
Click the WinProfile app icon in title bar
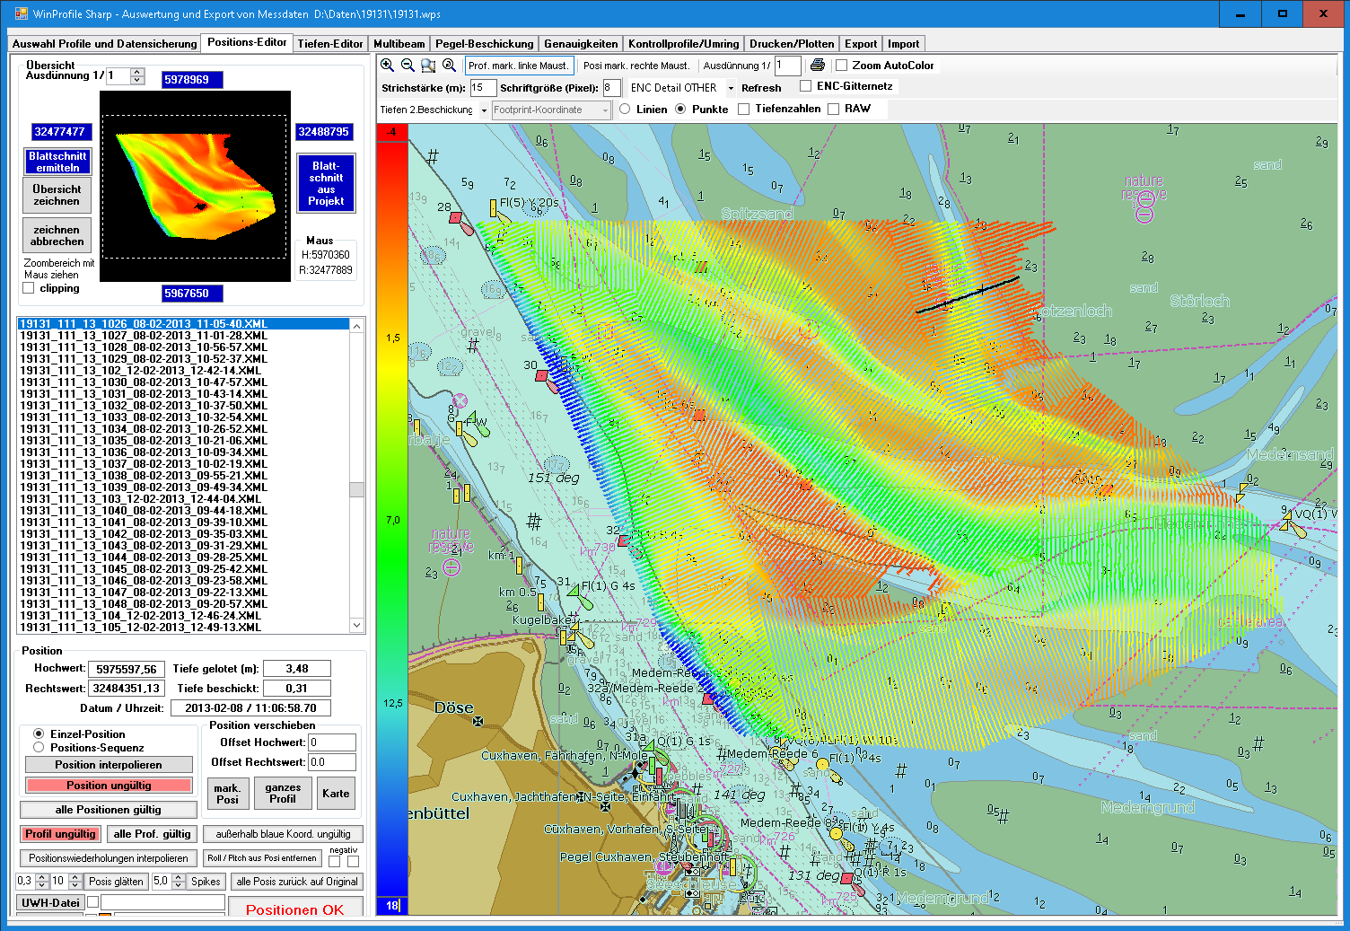(x=22, y=14)
